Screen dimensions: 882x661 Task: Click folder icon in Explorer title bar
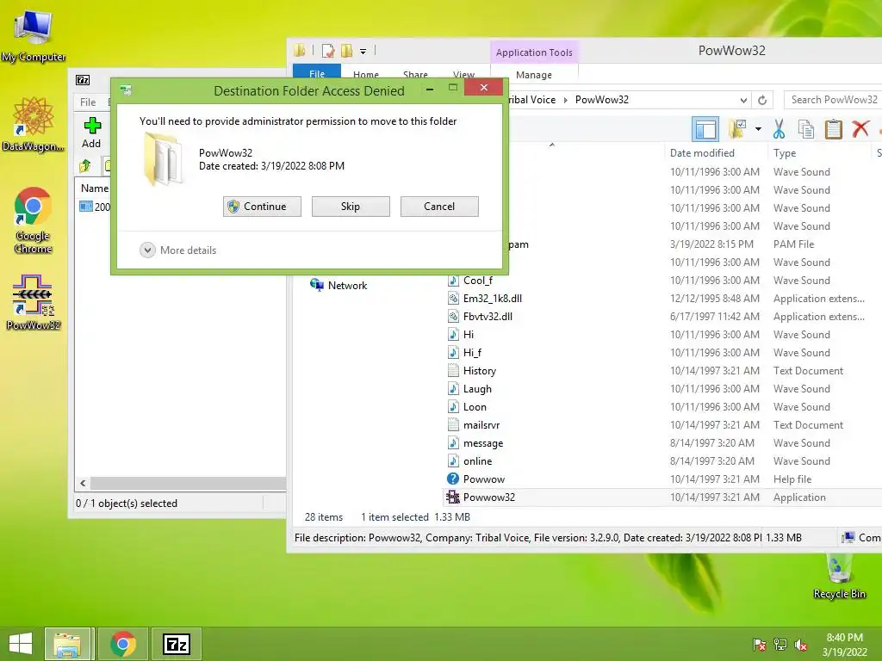tap(299, 51)
